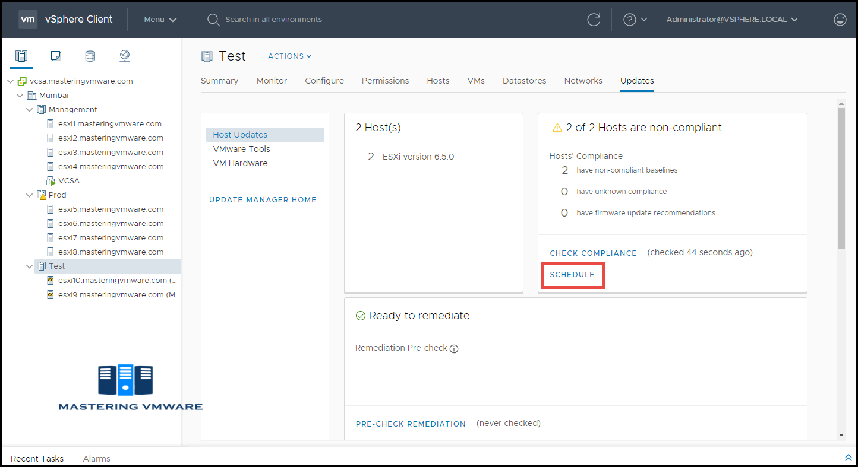This screenshot has height=467, width=858.
Task: Select esxi3.masteringvmware.com host
Action: [111, 153]
